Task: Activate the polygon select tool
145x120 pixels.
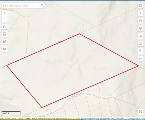Action: pos(140,21)
